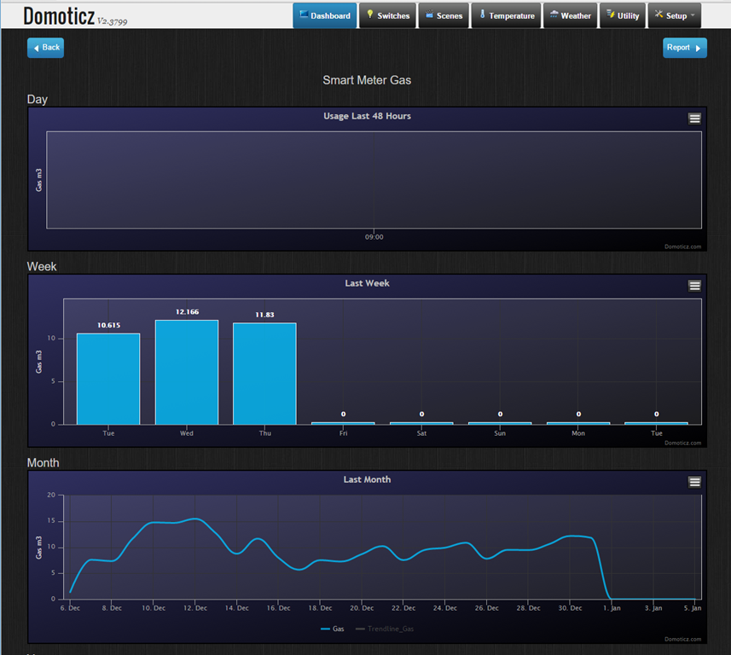Open Usage Last 48 Hours chart menu
The image size is (731, 655).
click(694, 119)
